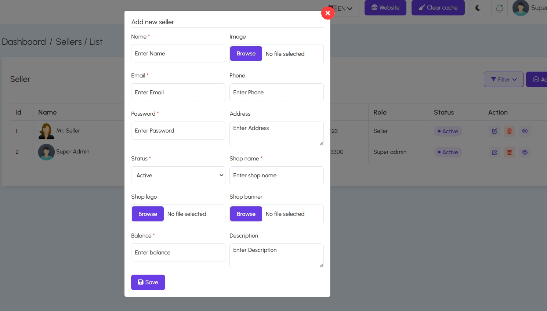Open the EN language dropdown
Image resolution: width=547 pixels, height=311 pixels.
[x=340, y=8]
